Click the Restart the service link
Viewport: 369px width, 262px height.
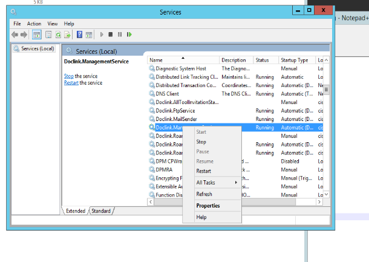pyautogui.click(x=71, y=83)
